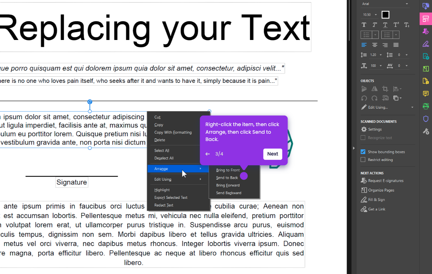
Task: Apply bold text formatting
Action: [364, 25]
